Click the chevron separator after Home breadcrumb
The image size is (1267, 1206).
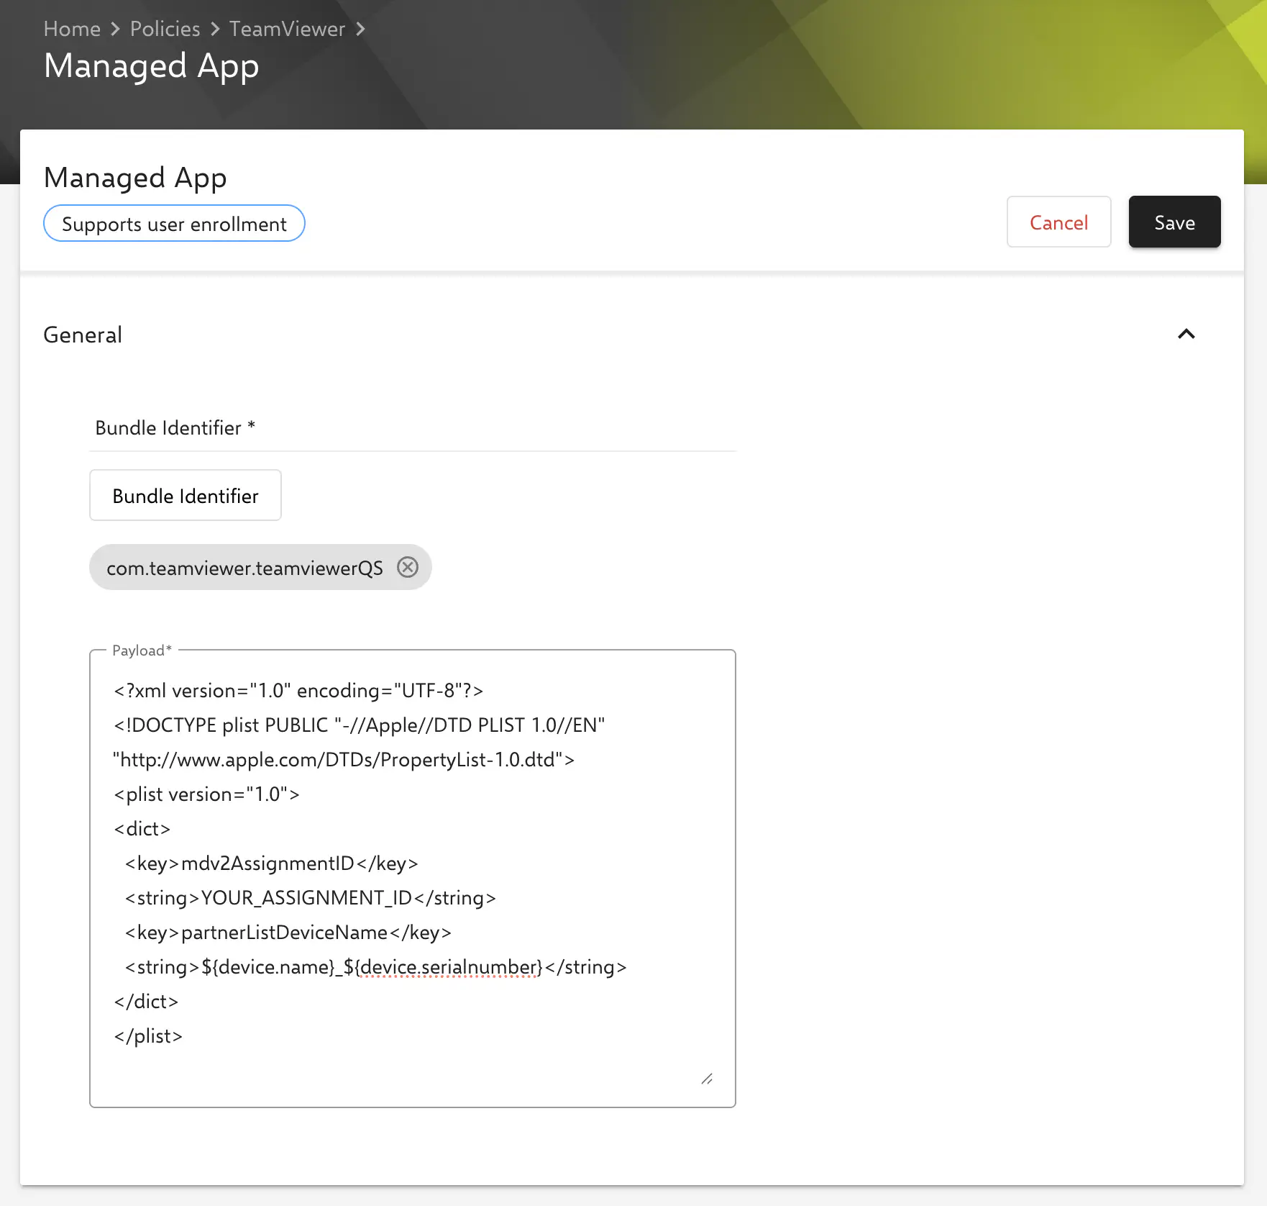click(114, 29)
